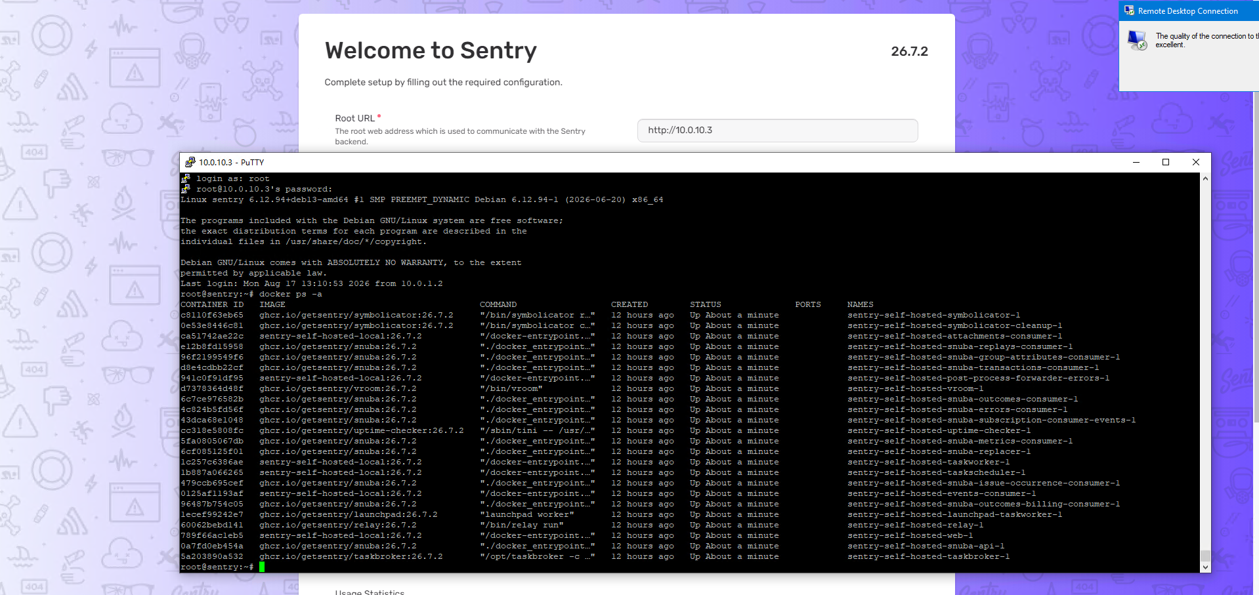Click the connection quality monitor icon

(1138, 40)
